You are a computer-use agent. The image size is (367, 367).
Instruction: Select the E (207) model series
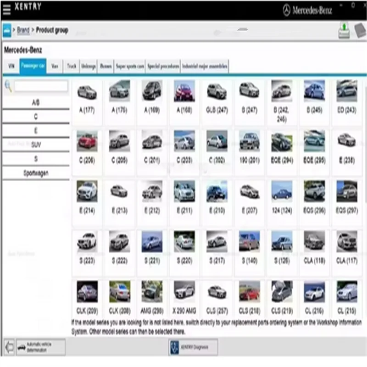click(x=250, y=203)
